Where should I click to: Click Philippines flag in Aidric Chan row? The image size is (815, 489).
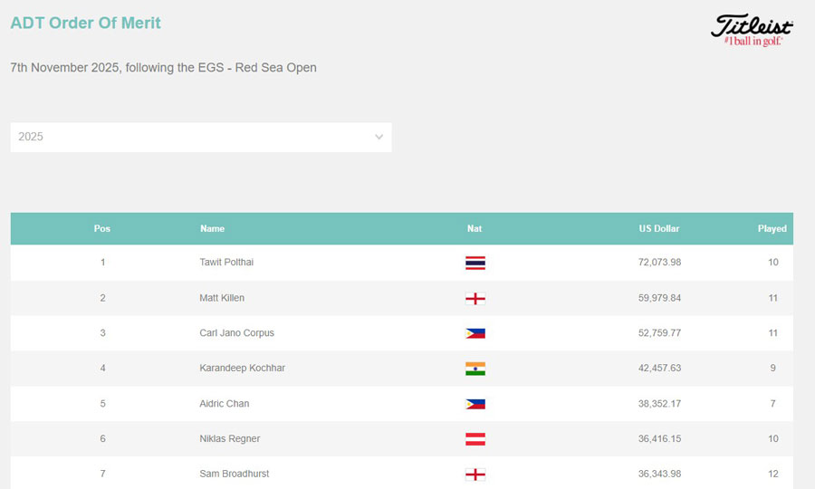click(x=475, y=404)
